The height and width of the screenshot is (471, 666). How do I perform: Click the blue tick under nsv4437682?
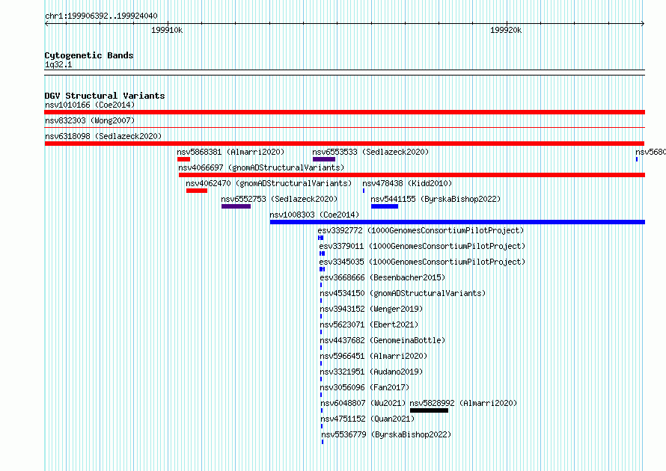321,348
